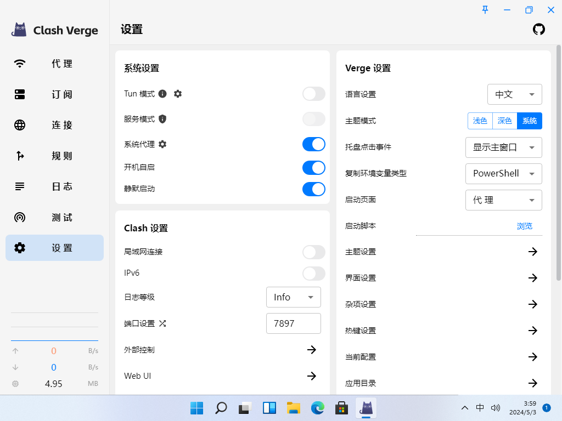Click the 浏览 browse link for startup script
The width and height of the screenshot is (562, 421).
[524, 226]
